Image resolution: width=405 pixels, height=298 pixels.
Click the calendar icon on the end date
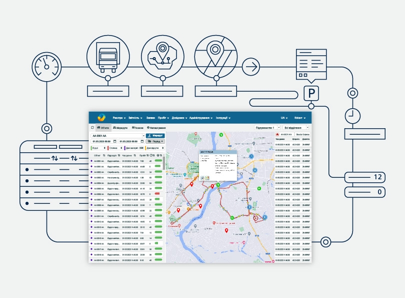click(141, 141)
